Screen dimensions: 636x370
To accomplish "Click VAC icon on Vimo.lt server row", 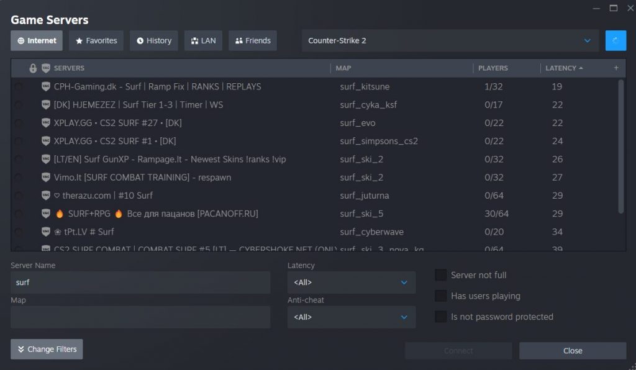I will pyautogui.click(x=46, y=178).
